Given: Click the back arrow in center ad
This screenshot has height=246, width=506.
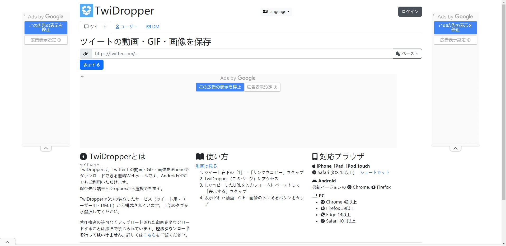Looking at the screenshot, I should 82,76.
